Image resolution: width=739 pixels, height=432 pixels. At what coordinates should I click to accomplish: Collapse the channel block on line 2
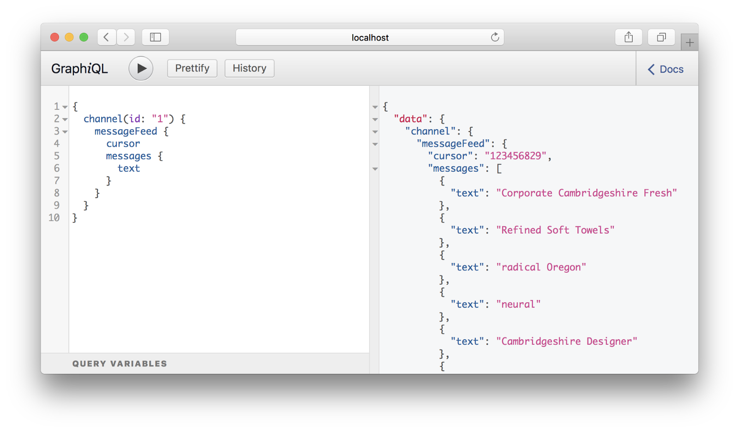pyautogui.click(x=65, y=120)
